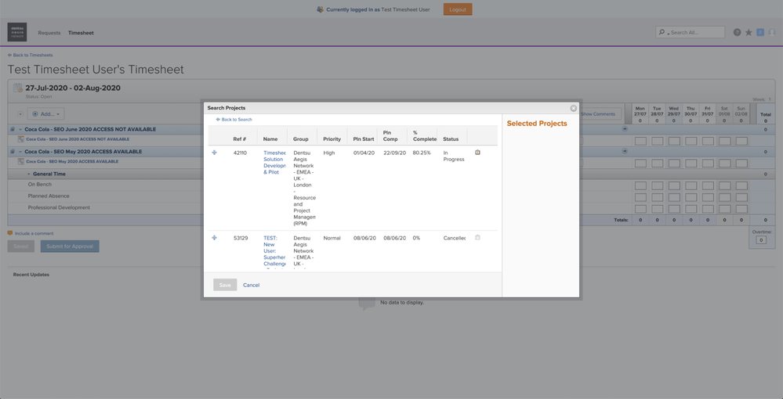Collapse Coca Cola SEO May 2020 group
The image size is (783, 399).
coord(20,152)
